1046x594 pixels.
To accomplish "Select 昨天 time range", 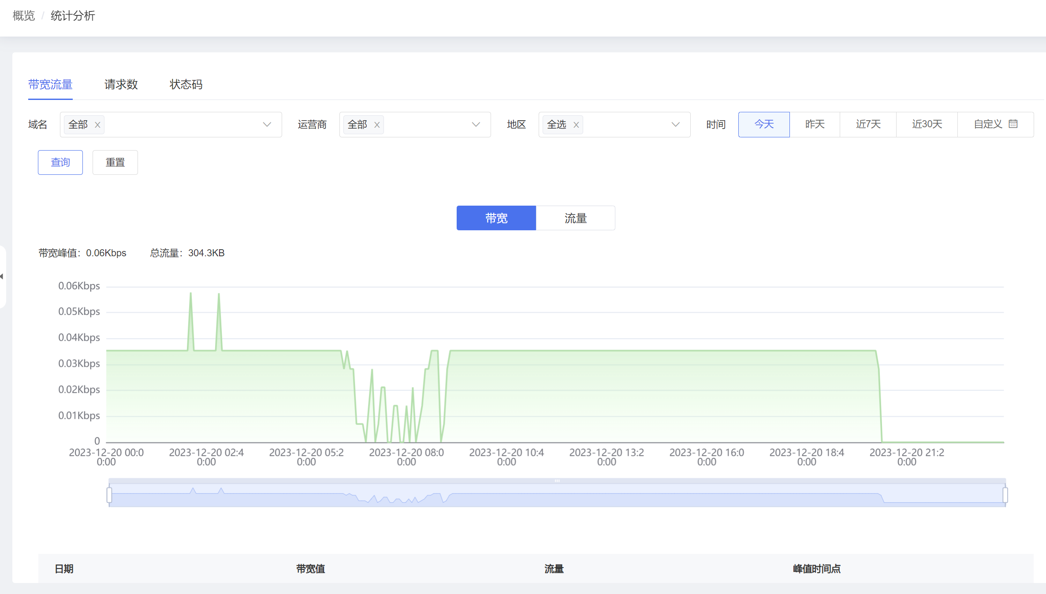I will click(815, 125).
